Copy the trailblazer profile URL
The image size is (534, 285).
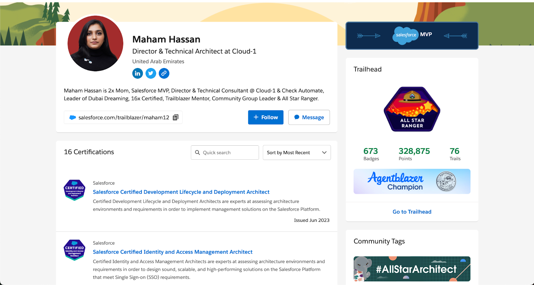[176, 117]
